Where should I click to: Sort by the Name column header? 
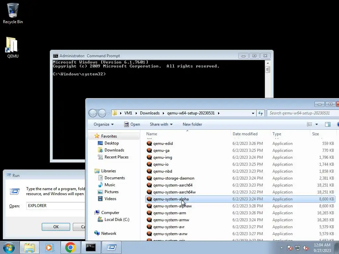[x=187, y=134]
